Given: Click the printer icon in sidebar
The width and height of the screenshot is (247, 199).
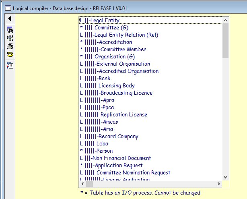Looking at the screenshot, I should click(x=10, y=46).
